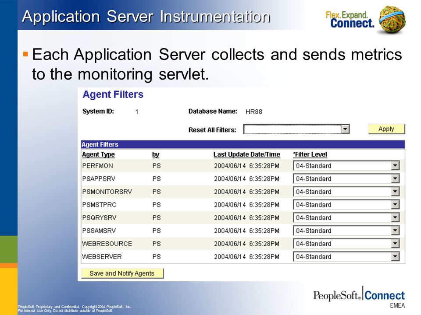This screenshot has width=421, height=315.
Task: Click the Application Server Instrumentation slide title
Action: click(x=146, y=16)
